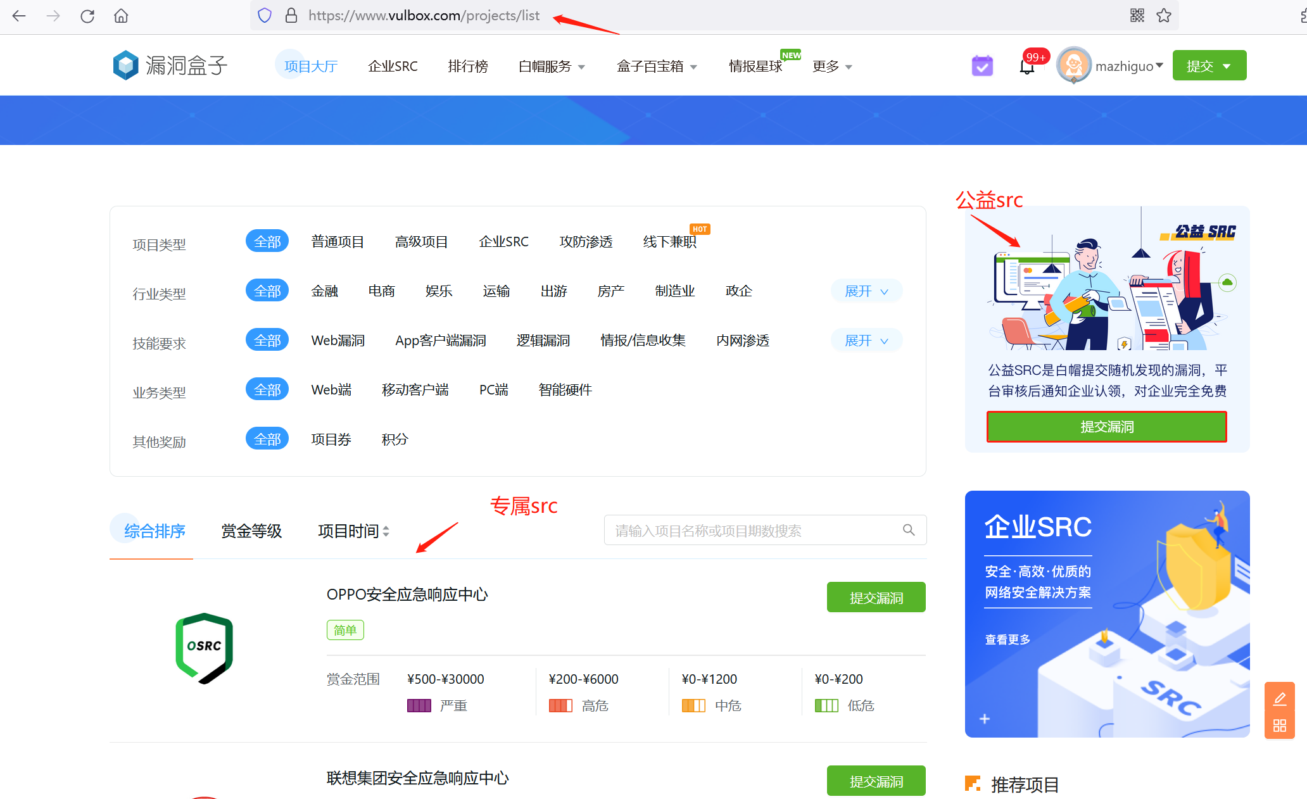1307x799 pixels.
Task: Open the 白帽服务 dropdown menu
Action: coord(552,66)
